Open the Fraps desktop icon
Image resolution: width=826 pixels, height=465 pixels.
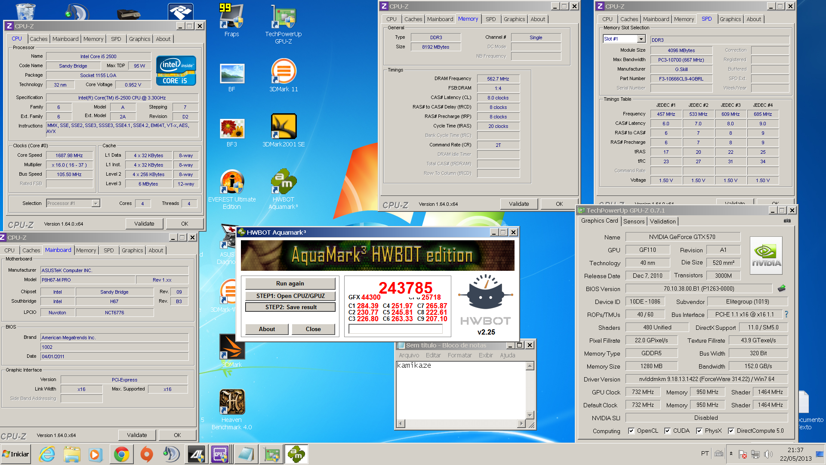click(231, 21)
